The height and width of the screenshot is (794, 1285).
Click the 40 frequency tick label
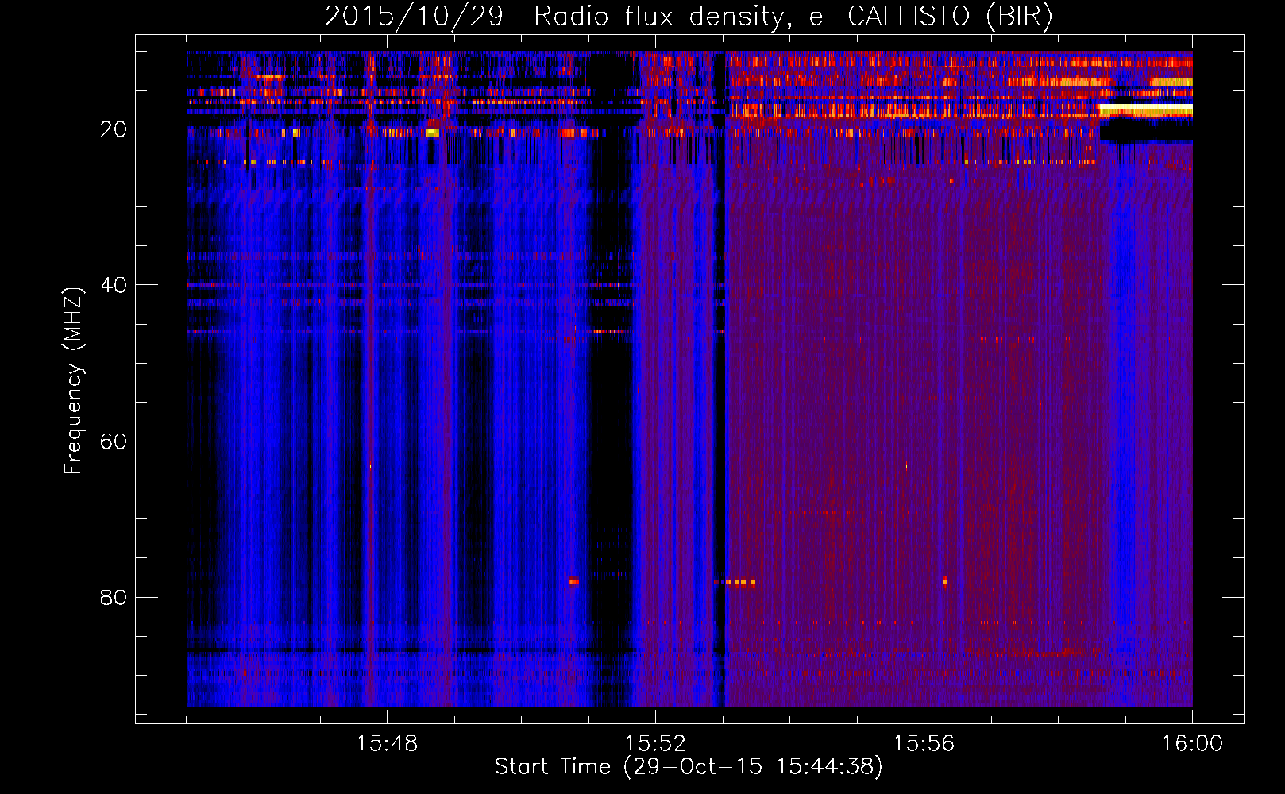tap(114, 285)
